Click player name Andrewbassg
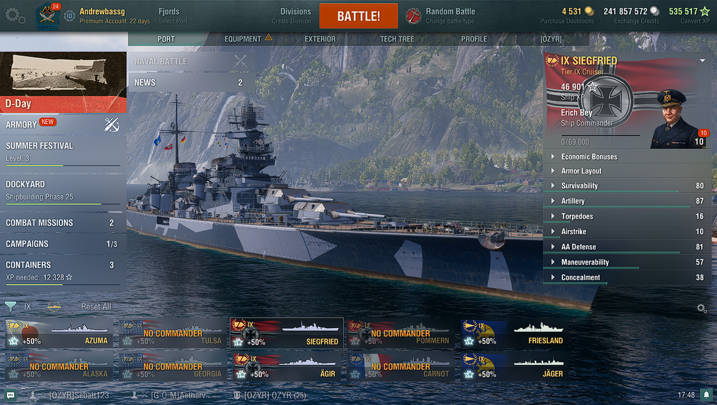The width and height of the screenshot is (717, 405). point(103,11)
